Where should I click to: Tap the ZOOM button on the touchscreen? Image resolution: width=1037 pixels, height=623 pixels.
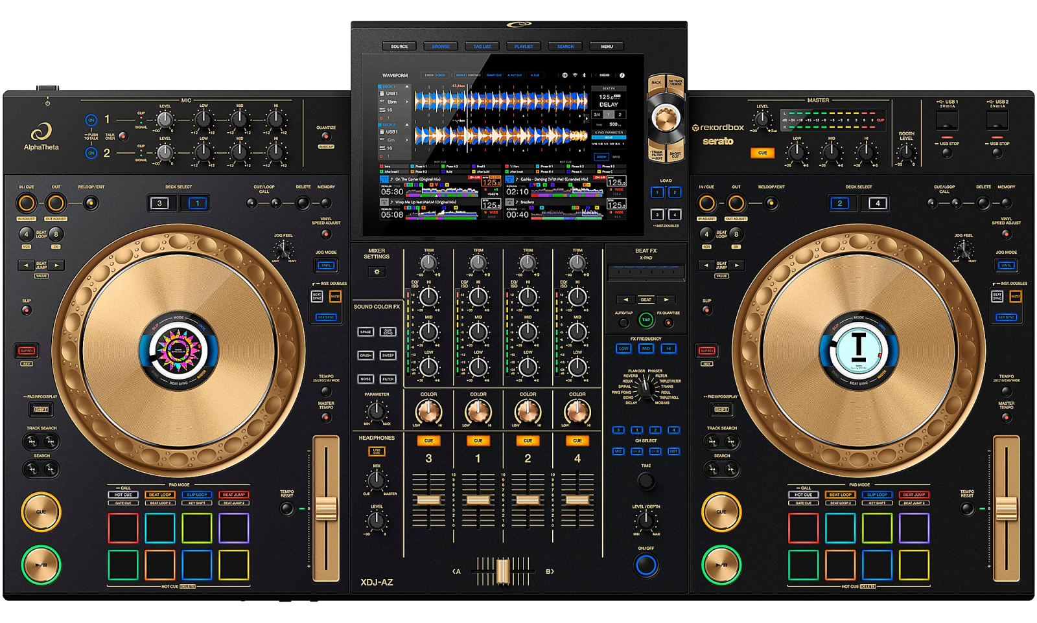[x=601, y=157]
